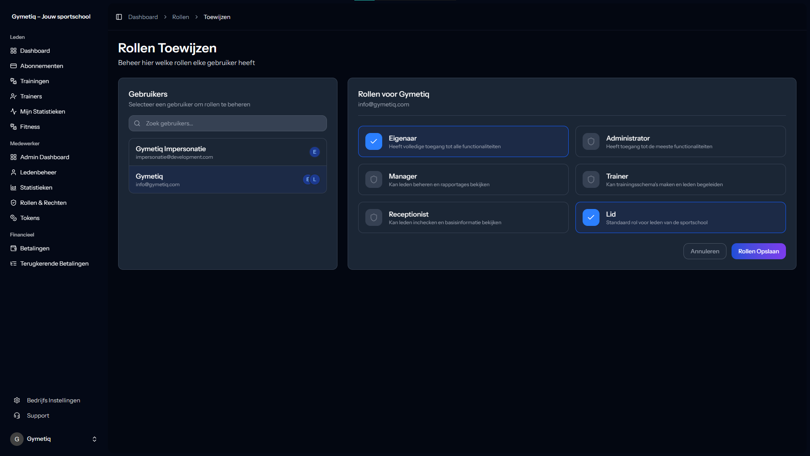Click the Trainingen sidebar icon
Viewport: 810px width, 456px height.
(13, 81)
